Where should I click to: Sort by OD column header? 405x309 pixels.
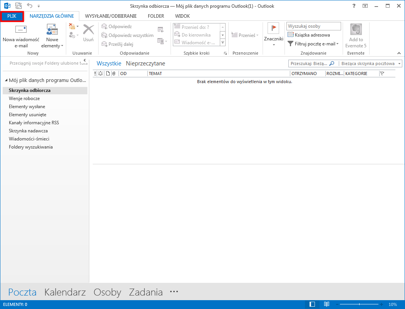(x=133, y=73)
